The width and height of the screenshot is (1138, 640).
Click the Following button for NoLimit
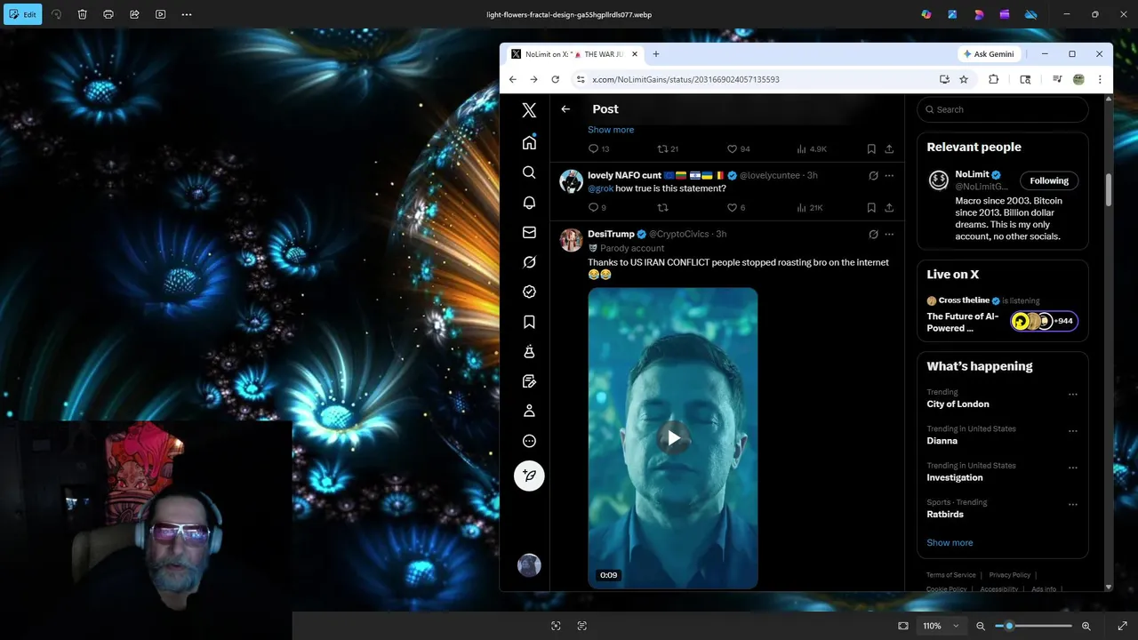pos(1049,180)
